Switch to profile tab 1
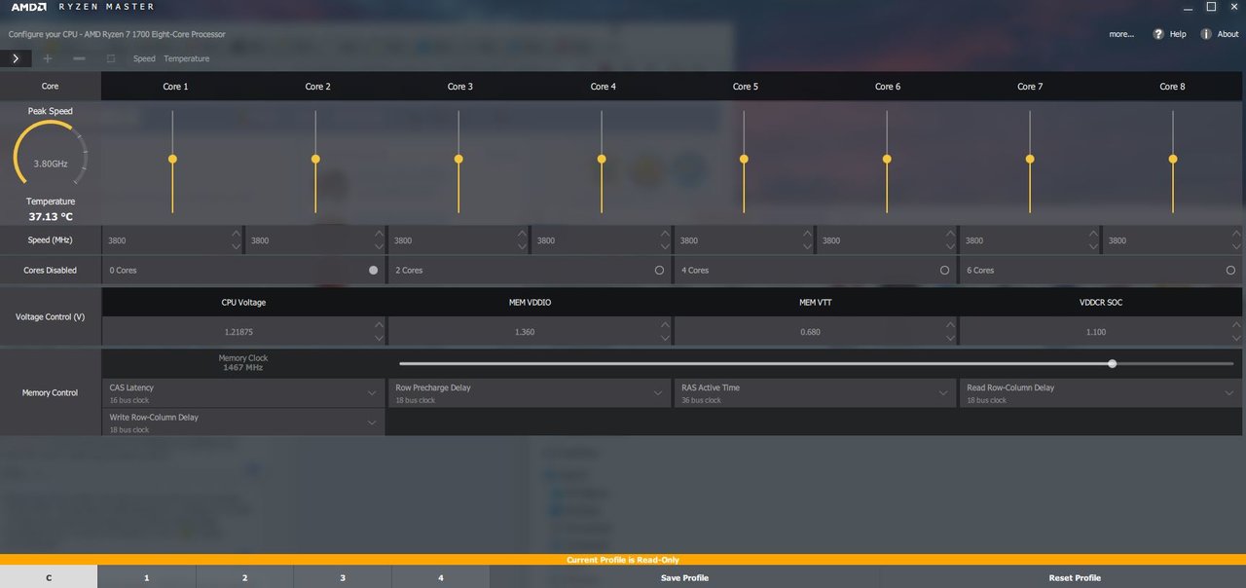1246x588 pixels. coord(147,577)
